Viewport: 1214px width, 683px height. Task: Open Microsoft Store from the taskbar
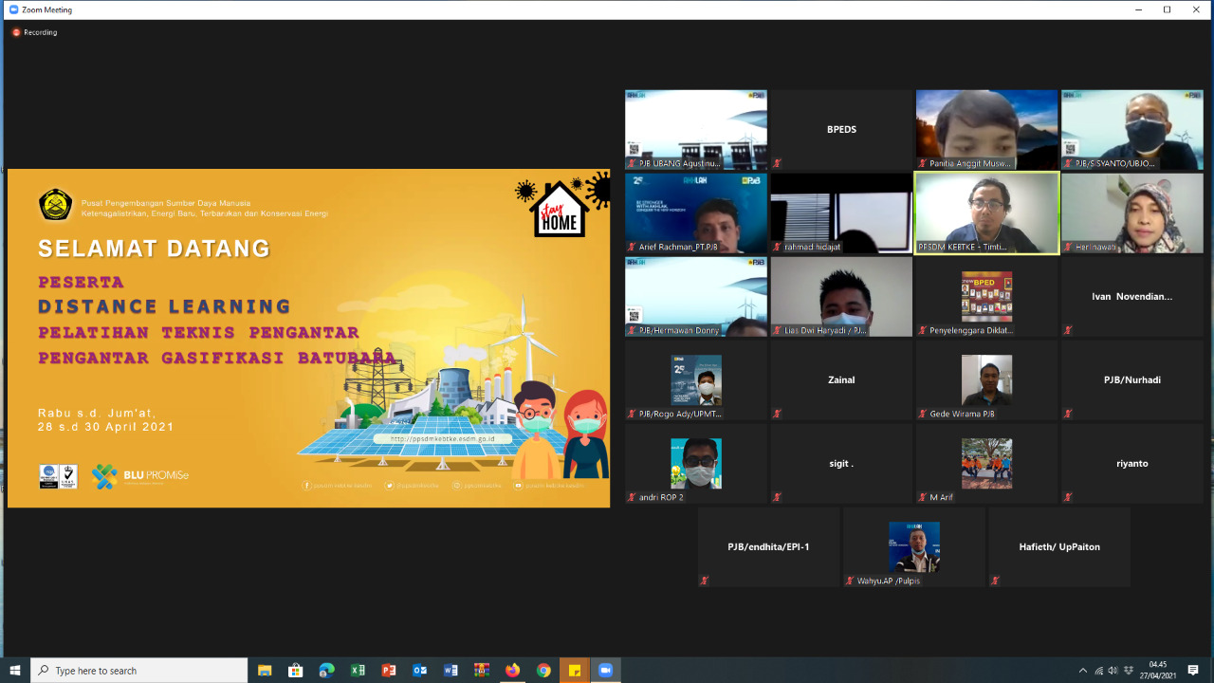click(x=296, y=671)
